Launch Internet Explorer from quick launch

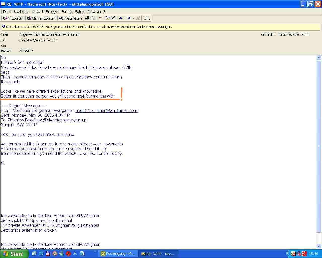[x=41, y=254]
